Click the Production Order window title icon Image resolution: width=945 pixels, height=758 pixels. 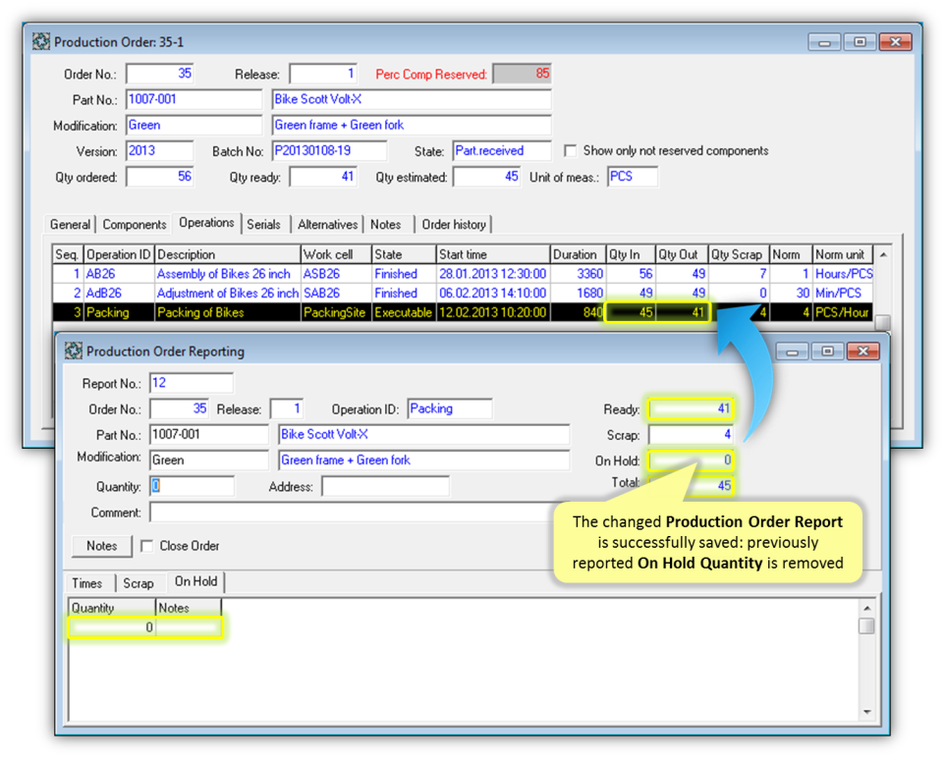pos(41,42)
